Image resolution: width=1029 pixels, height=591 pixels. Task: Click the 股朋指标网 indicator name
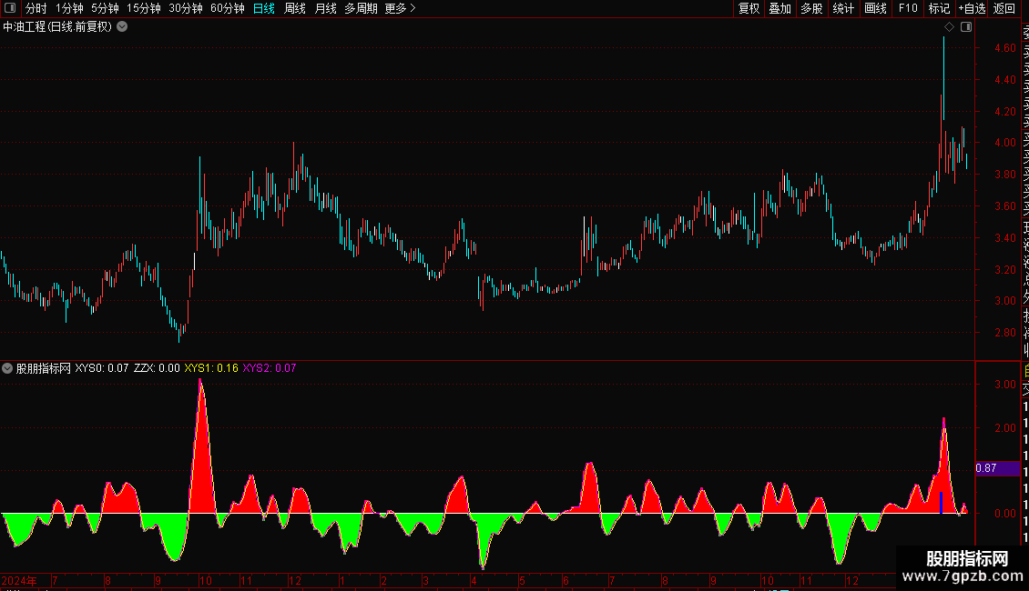(44, 368)
